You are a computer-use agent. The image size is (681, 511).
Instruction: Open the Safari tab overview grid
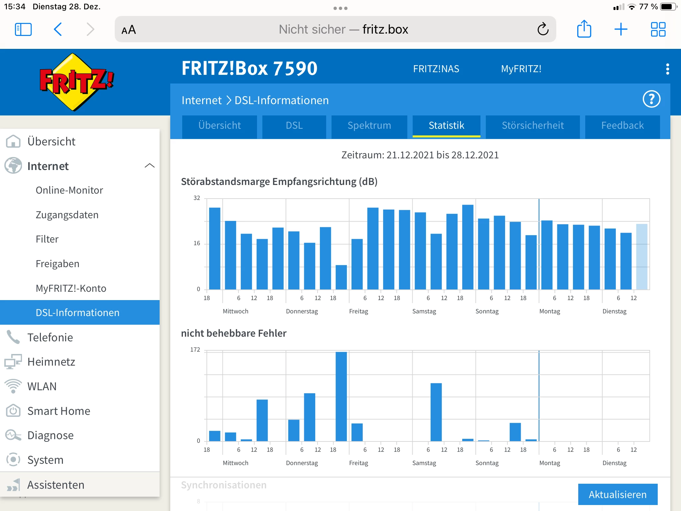pos(658,29)
